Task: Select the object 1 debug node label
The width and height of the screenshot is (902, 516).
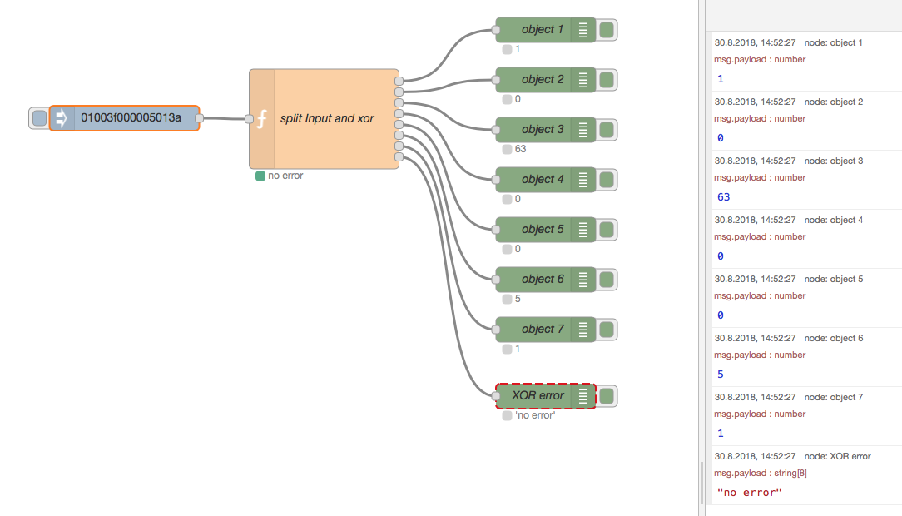Action: (x=543, y=29)
